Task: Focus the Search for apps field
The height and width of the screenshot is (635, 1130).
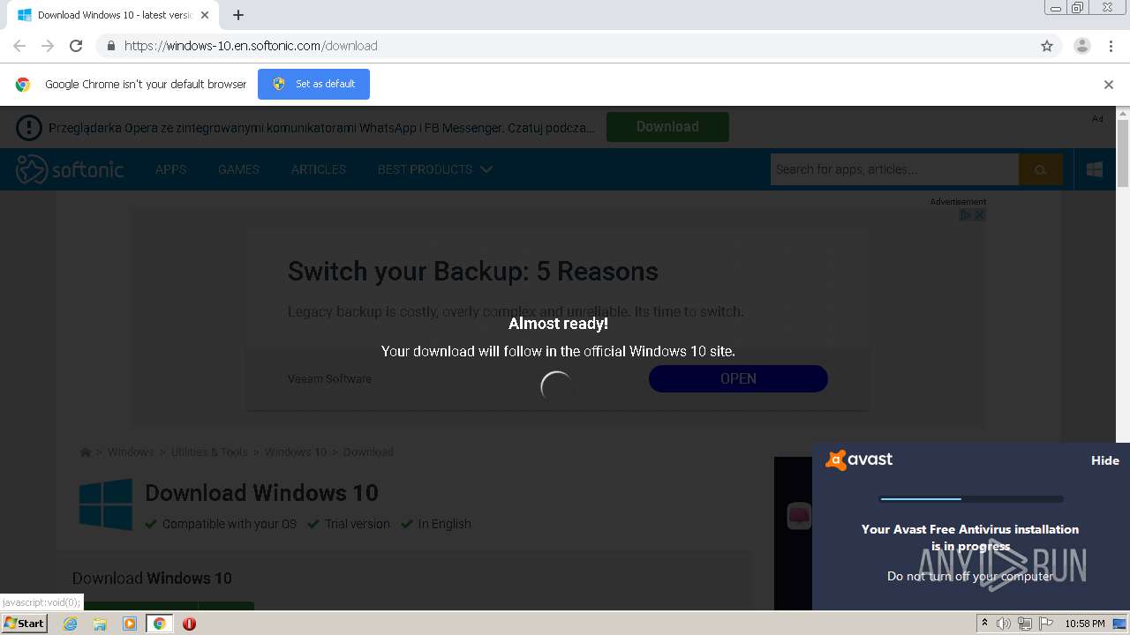Action: 894,169
